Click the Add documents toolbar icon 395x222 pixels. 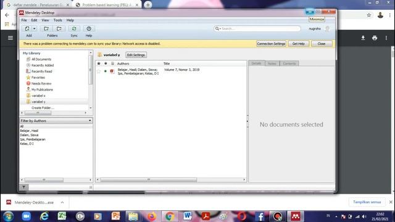27,29
